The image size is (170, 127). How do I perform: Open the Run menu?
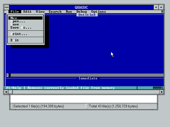69,12
